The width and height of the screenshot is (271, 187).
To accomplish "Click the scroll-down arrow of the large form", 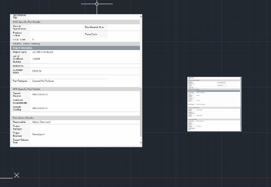I will point(141,143).
